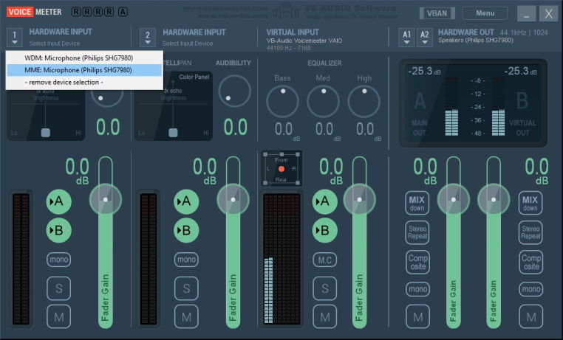Screen dimensions: 563x340
Task: Open A2 hardware out device selector
Action: (424, 38)
